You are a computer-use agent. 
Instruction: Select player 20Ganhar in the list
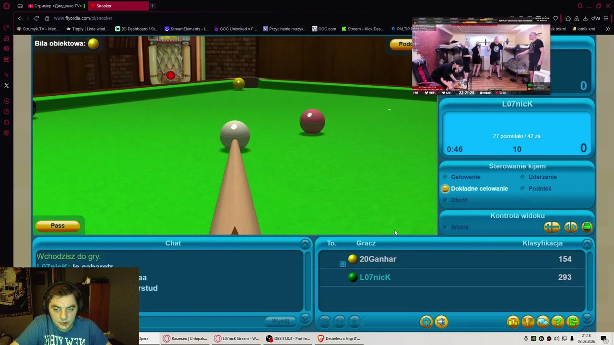point(452,259)
